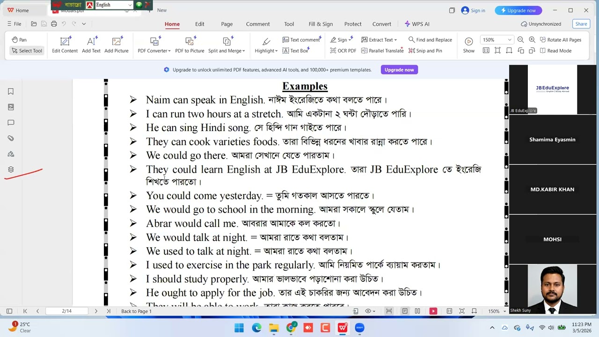The width and height of the screenshot is (599, 337).
Task: Set actual size 1:1 view
Action: (x=486, y=51)
